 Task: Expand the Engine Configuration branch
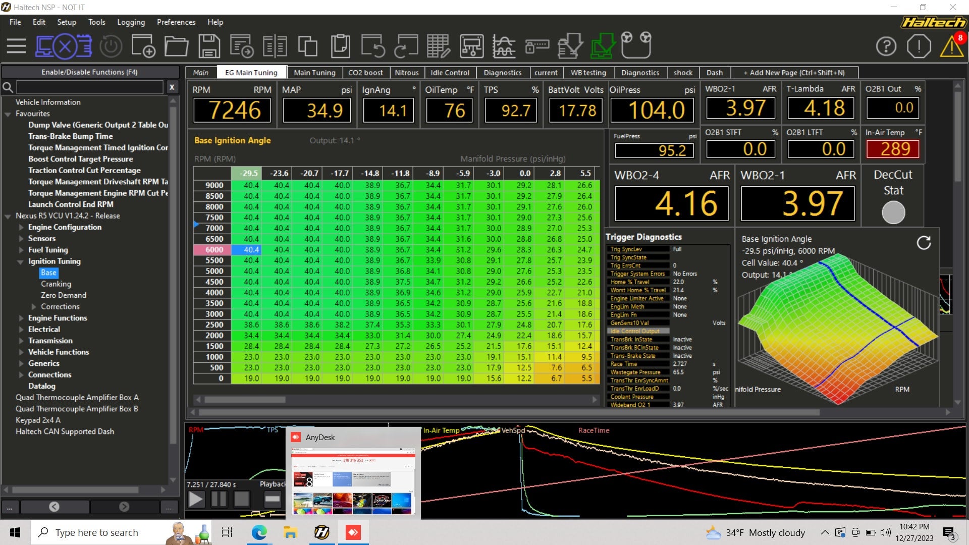coord(20,227)
